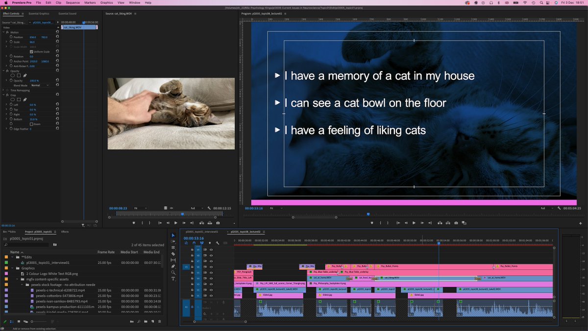Switch to pl3005_topic01_interview01 sequence tab
Viewport: 588px width, 331px height.
pos(201,231)
